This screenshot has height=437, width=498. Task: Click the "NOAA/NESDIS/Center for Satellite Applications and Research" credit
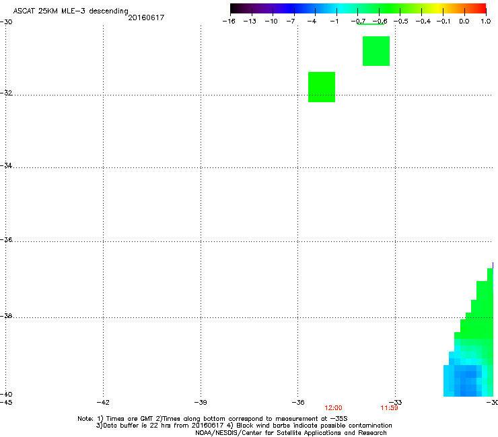click(291, 433)
